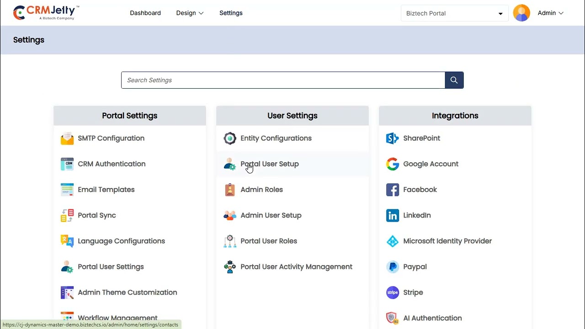Screen dimensions: 585x329
Task: Click the SharePoint icon
Action: point(392,138)
